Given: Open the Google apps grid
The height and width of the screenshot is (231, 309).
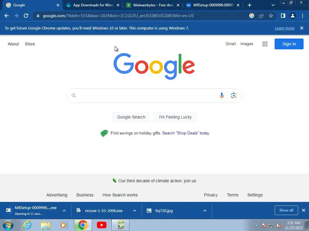Looking at the screenshot, I should pos(265,44).
